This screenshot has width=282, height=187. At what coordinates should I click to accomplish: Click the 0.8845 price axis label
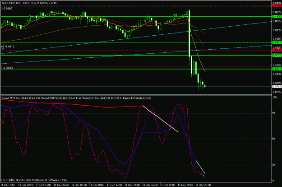(x=277, y=30)
